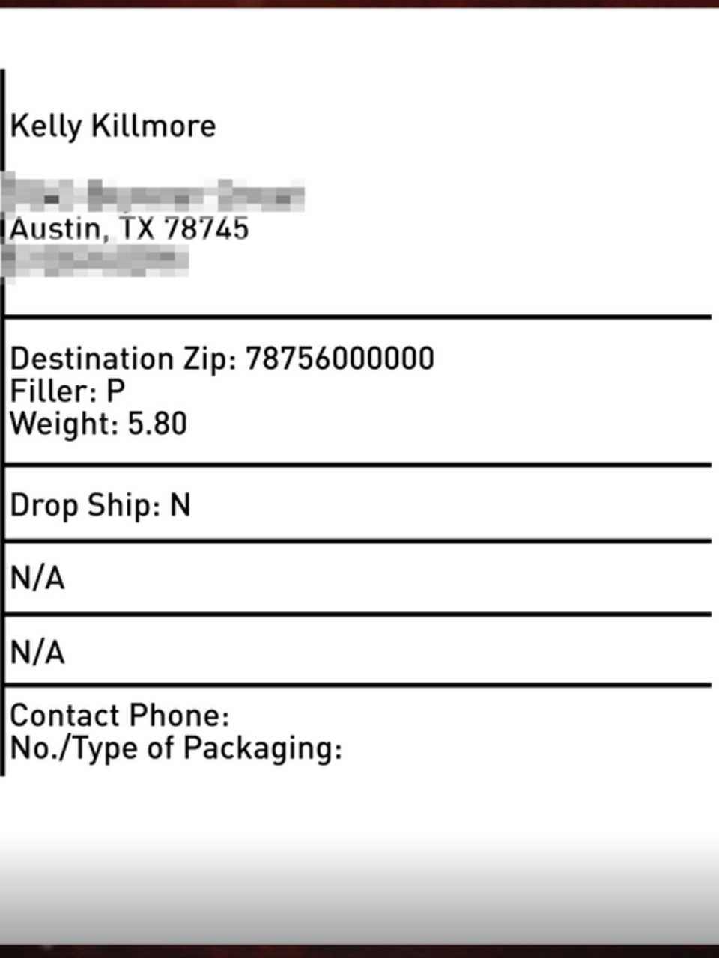Click the Contact Phone label
The image size is (719, 958).
(120, 716)
